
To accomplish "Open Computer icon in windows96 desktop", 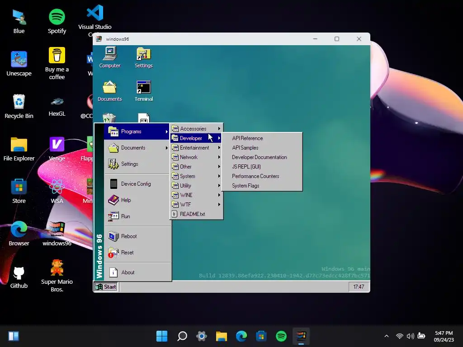I will (x=109, y=57).
